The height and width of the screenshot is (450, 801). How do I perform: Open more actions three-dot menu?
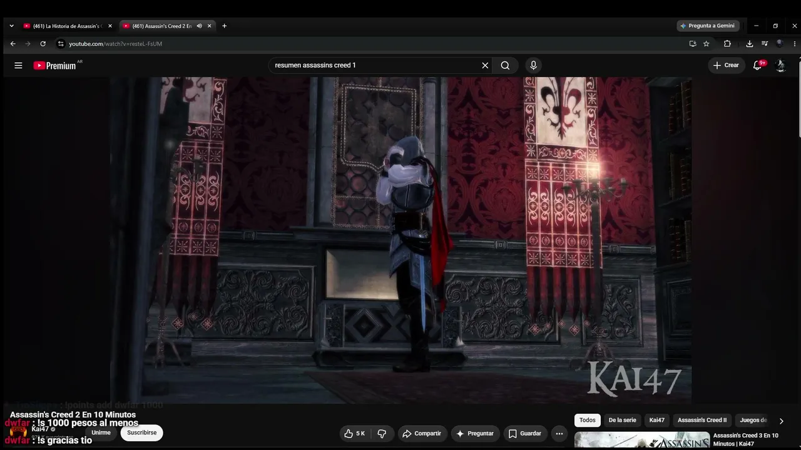tap(559, 433)
